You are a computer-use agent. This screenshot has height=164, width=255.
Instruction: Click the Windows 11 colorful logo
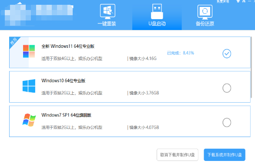[29, 51]
